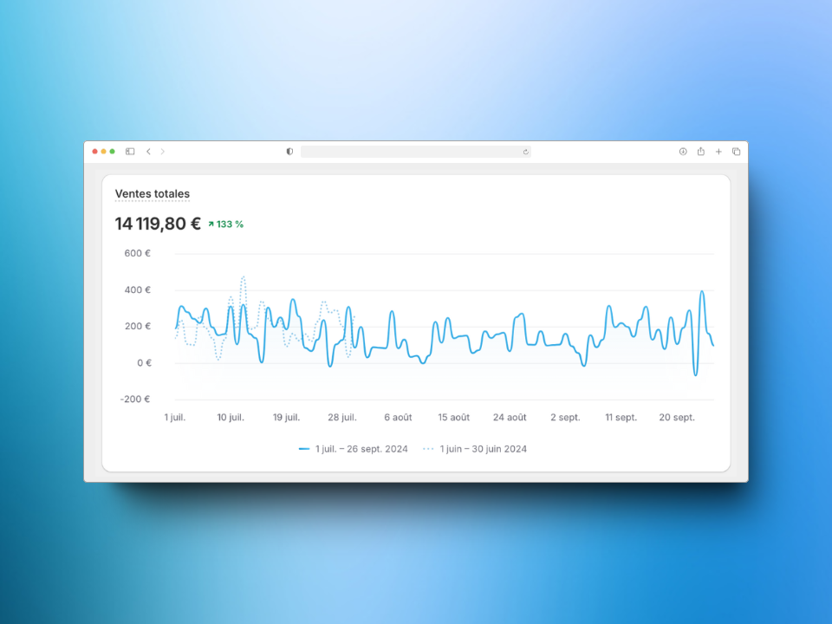Image resolution: width=832 pixels, height=624 pixels.
Task: Click the Ventes totales title link
Action: (x=153, y=194)
